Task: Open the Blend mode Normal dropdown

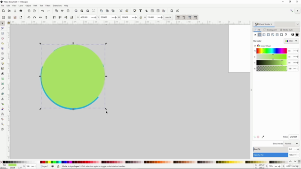Action: pos(291,144)
